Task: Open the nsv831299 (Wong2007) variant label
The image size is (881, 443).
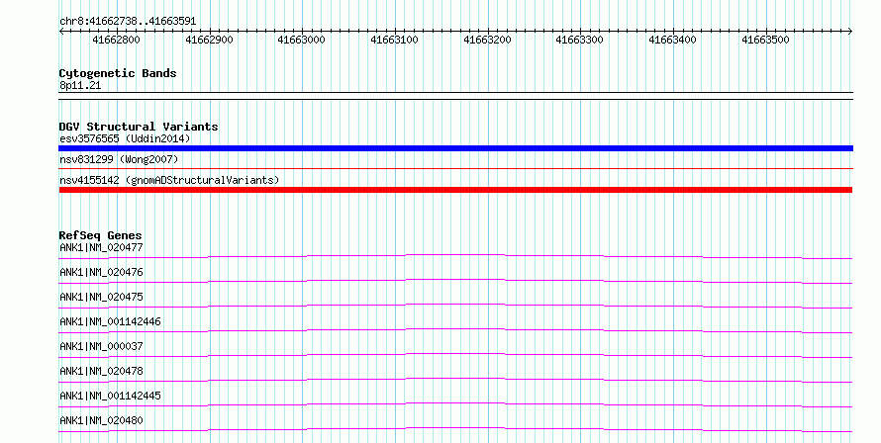Action: (x=119, y=159)
